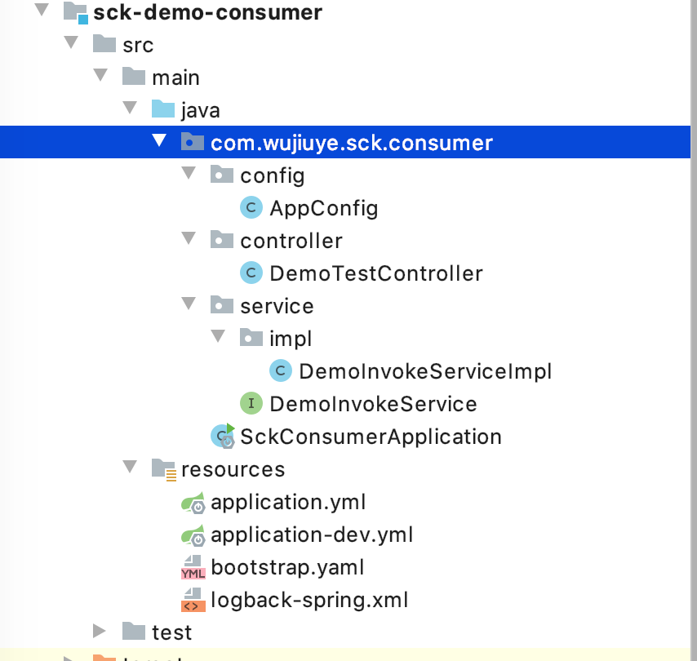Screen dimensions: 697x661
Task: Click the bootstrap.yaml YML file icon
Action: pyautogui.click(x=193, y=567)
